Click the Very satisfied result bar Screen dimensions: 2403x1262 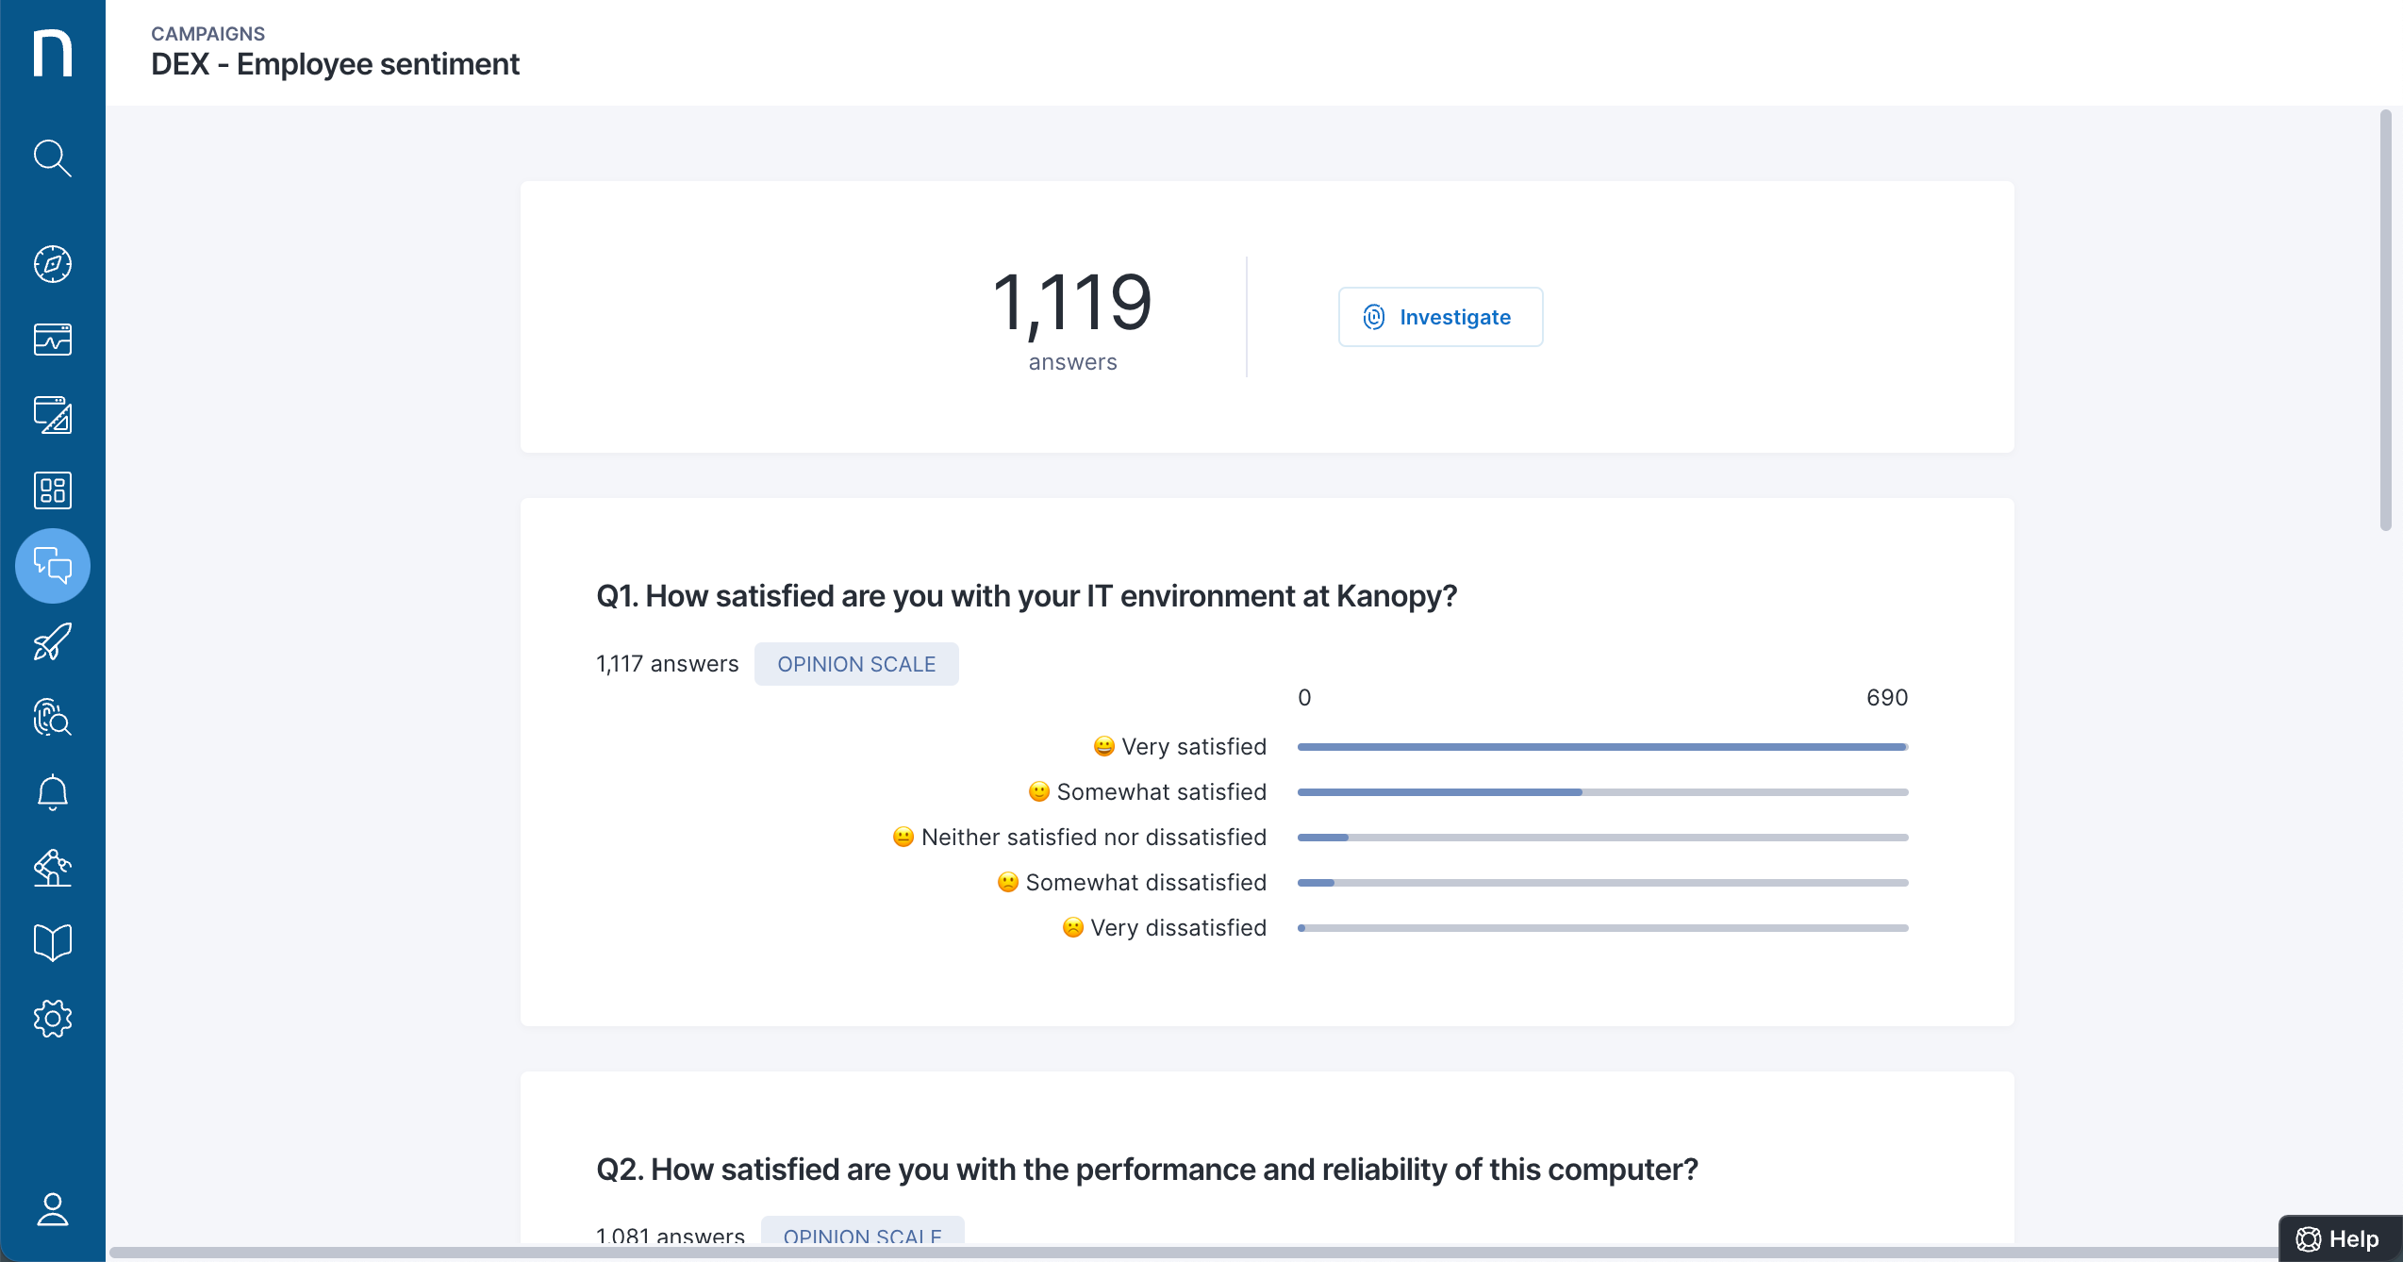[1601, 747]
